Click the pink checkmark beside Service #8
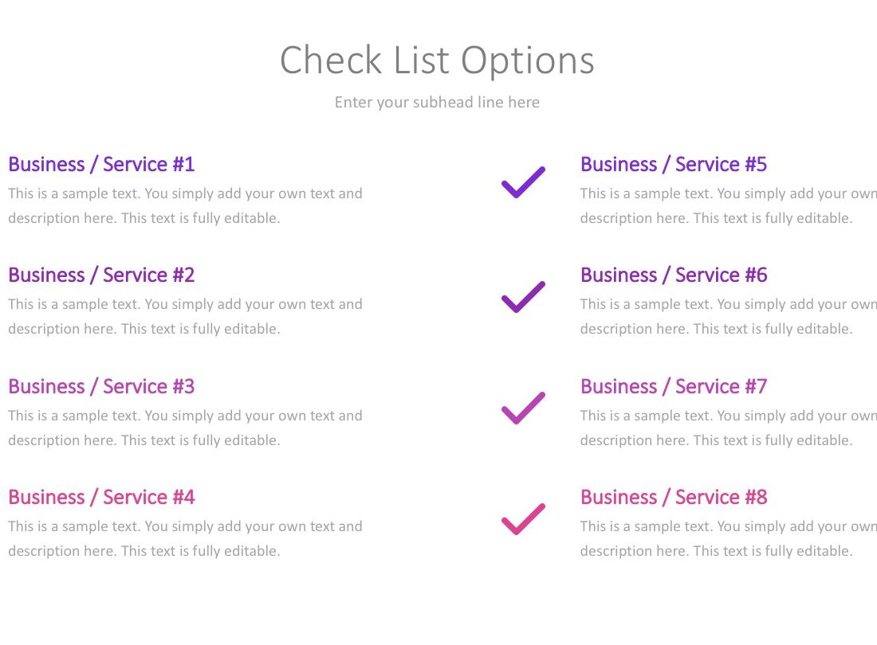 523,519
